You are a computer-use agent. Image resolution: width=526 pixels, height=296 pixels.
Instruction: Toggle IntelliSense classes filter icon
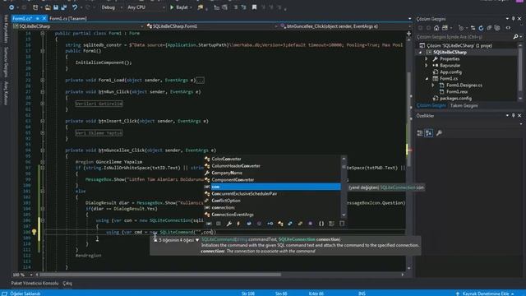tap(280, 224)
